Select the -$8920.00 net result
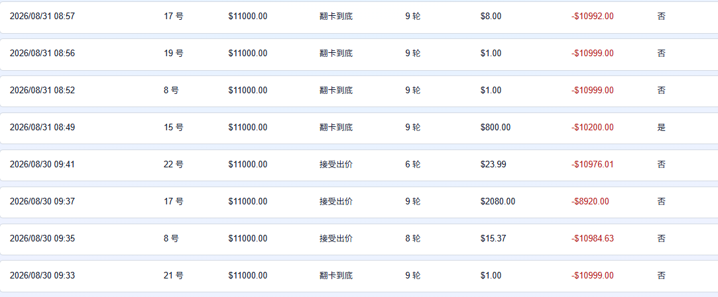Screen dimensions: 718x297 [x=590, y=202]
